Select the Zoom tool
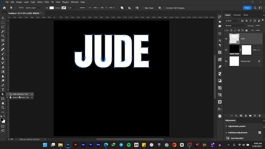 tap(3, 108)
